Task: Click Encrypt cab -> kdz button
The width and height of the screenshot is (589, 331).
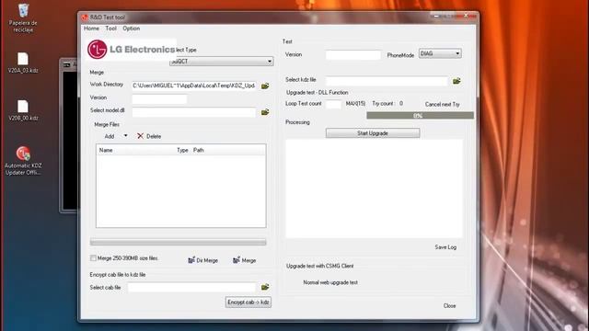Action: [248, 302]
